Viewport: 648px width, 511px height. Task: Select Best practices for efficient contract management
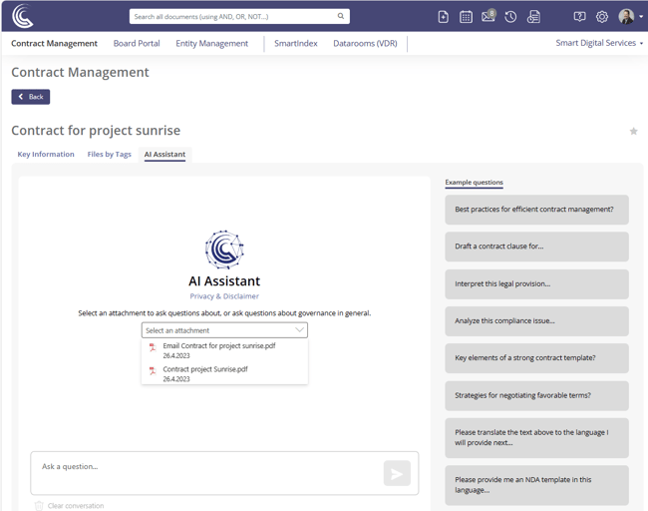click(x=536, y=210)
